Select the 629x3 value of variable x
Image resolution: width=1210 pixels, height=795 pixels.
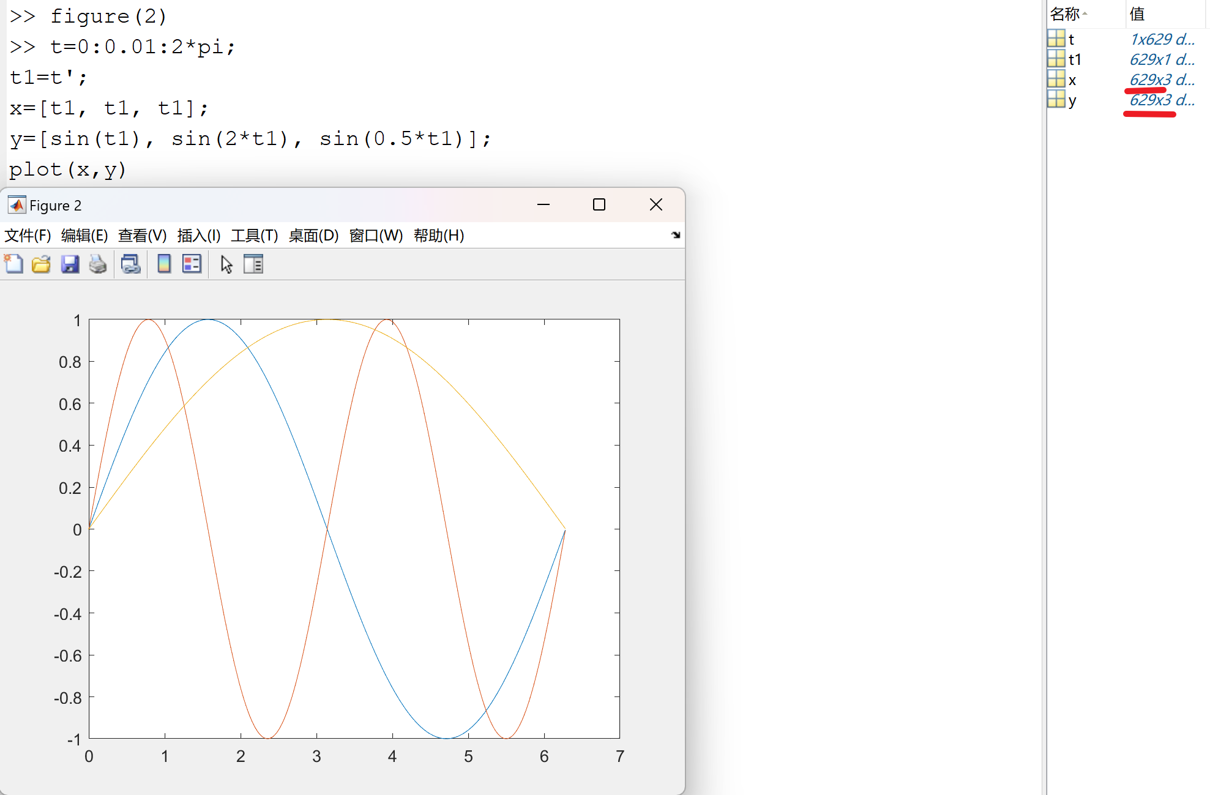click(1162, 80)
